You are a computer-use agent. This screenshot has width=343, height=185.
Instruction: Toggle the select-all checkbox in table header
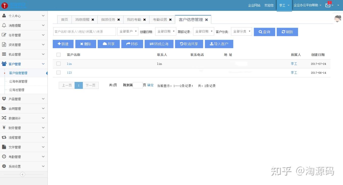[x=59, y=55]
